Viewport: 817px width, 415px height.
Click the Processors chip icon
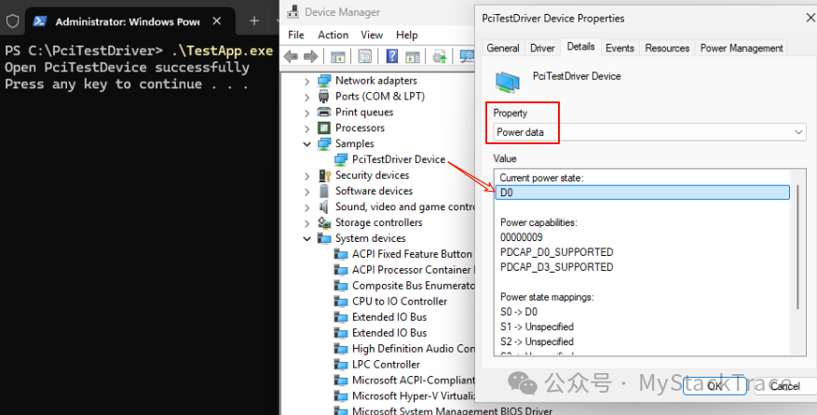pos(324,127)
